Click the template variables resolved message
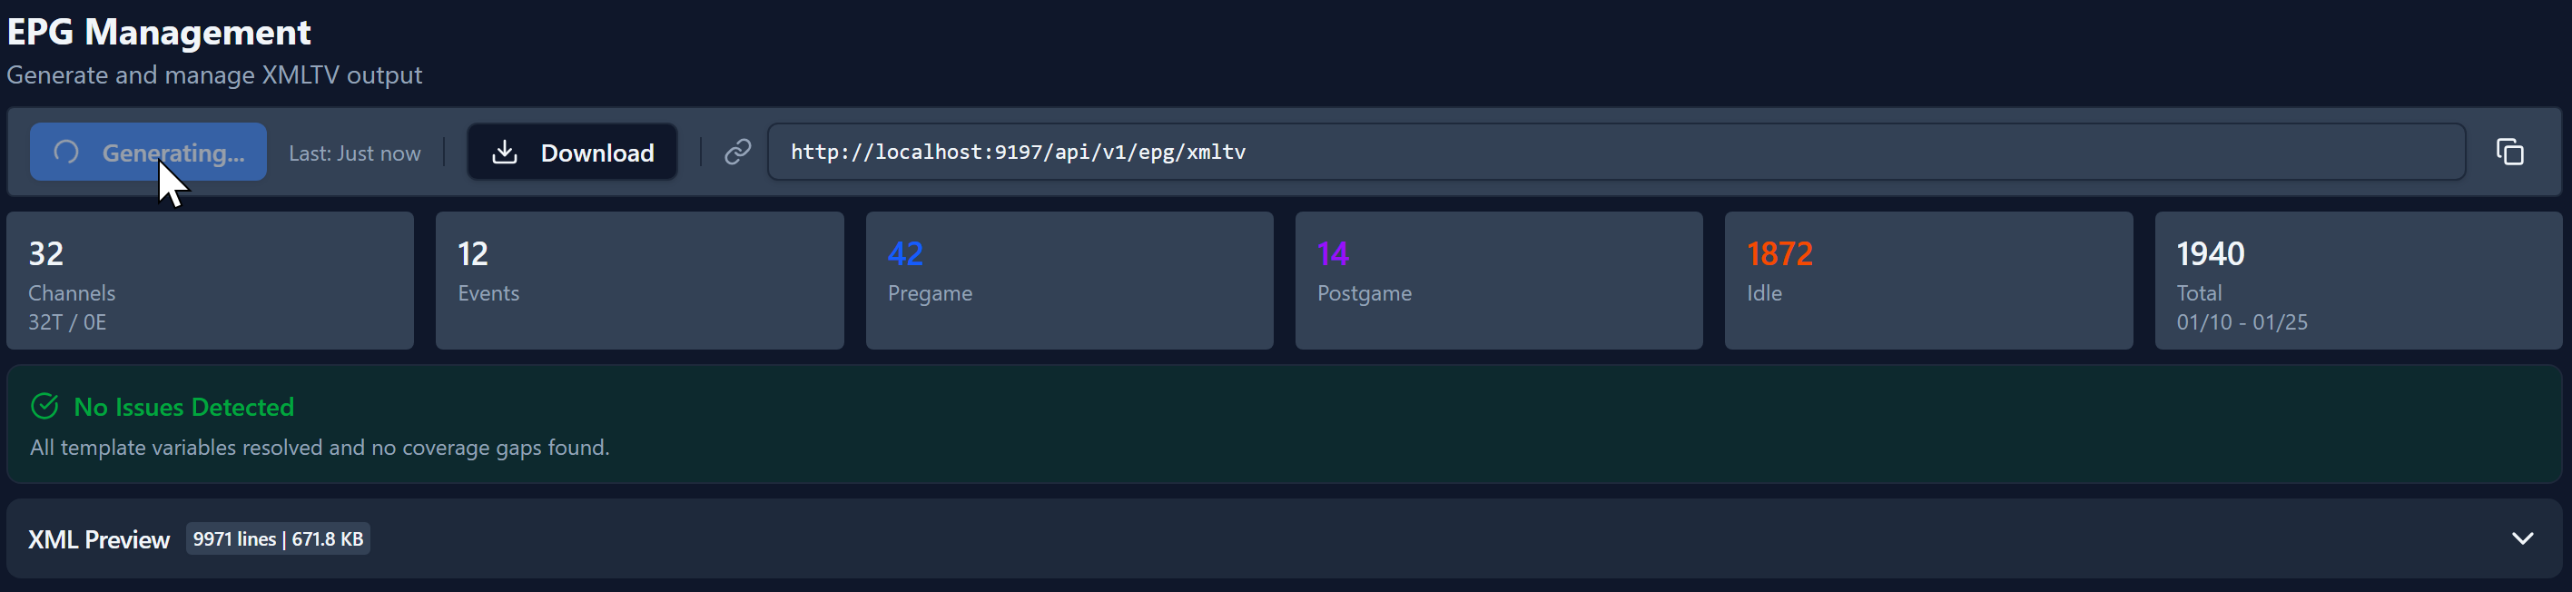 tap(320, 448)
